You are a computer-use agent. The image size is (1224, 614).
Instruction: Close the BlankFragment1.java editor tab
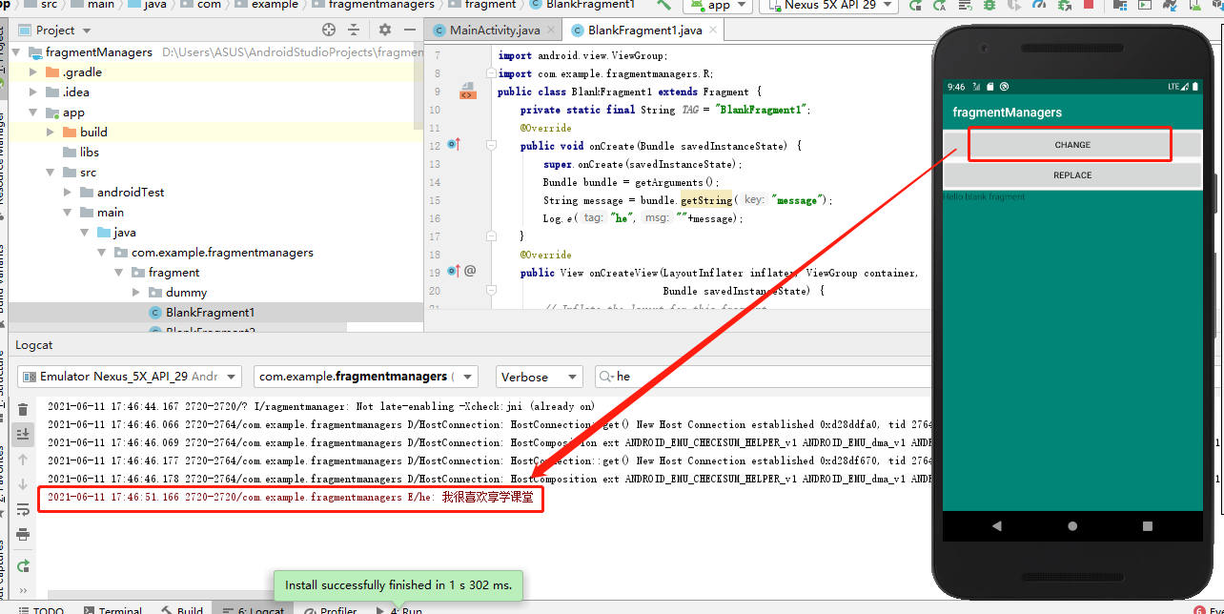tap(714, 31)
